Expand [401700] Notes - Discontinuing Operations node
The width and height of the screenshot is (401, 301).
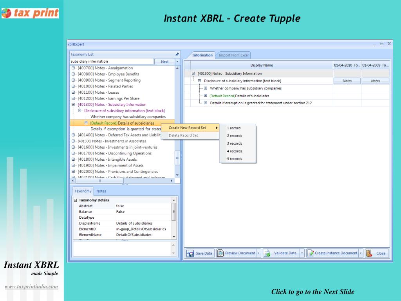click(73, 153)
